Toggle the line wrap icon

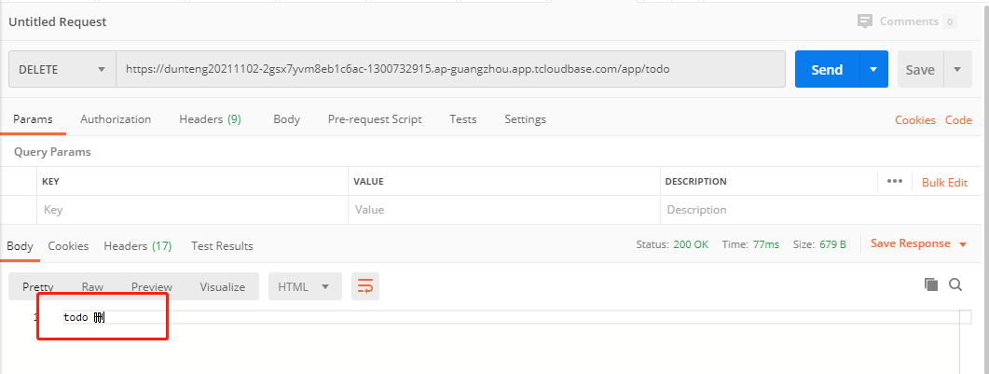365,286
